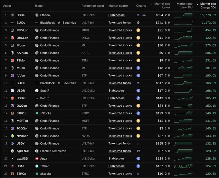This screenshot has width=219, height=178.
Task: Click the Solana chain icon in row 10 BUIDL
Action: [x=138, y=83]
